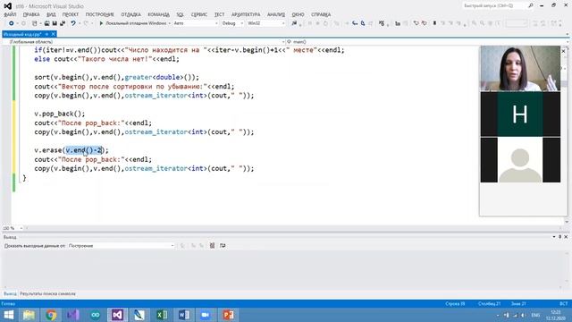
Task: Click the Save icon in toolbar
Action: pyautogui.click(x=55, y=23)
